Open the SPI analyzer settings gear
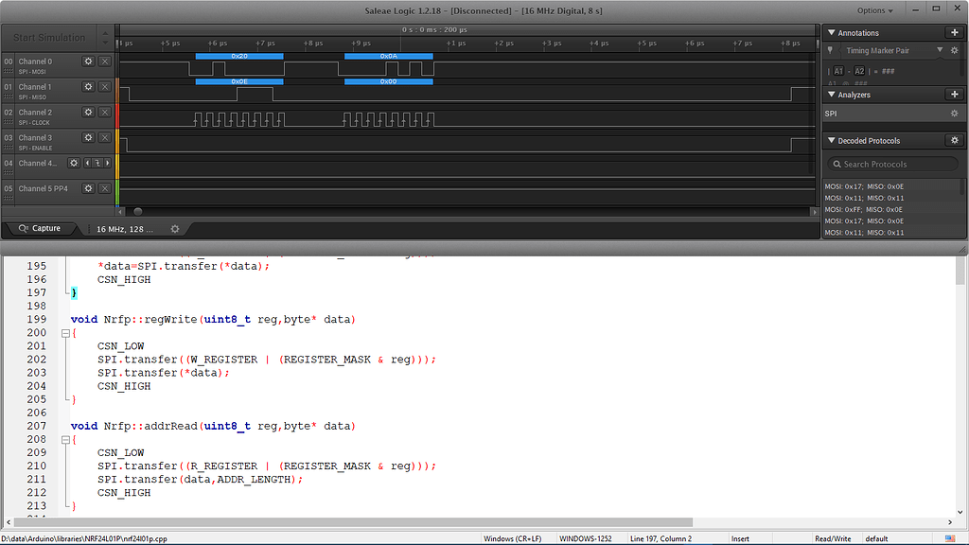The width and height of the screenshot is (969, 545). (x=955, y=113)
